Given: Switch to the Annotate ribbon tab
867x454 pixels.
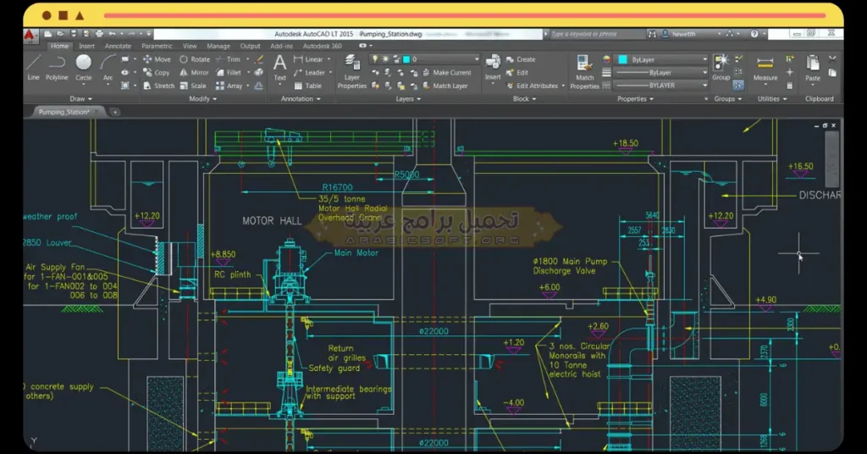Looking at the screenshot, I should (118, 46).
